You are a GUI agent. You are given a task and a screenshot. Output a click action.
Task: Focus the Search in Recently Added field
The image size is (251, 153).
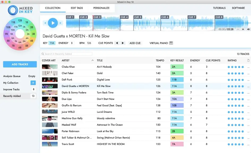point(66,54)
